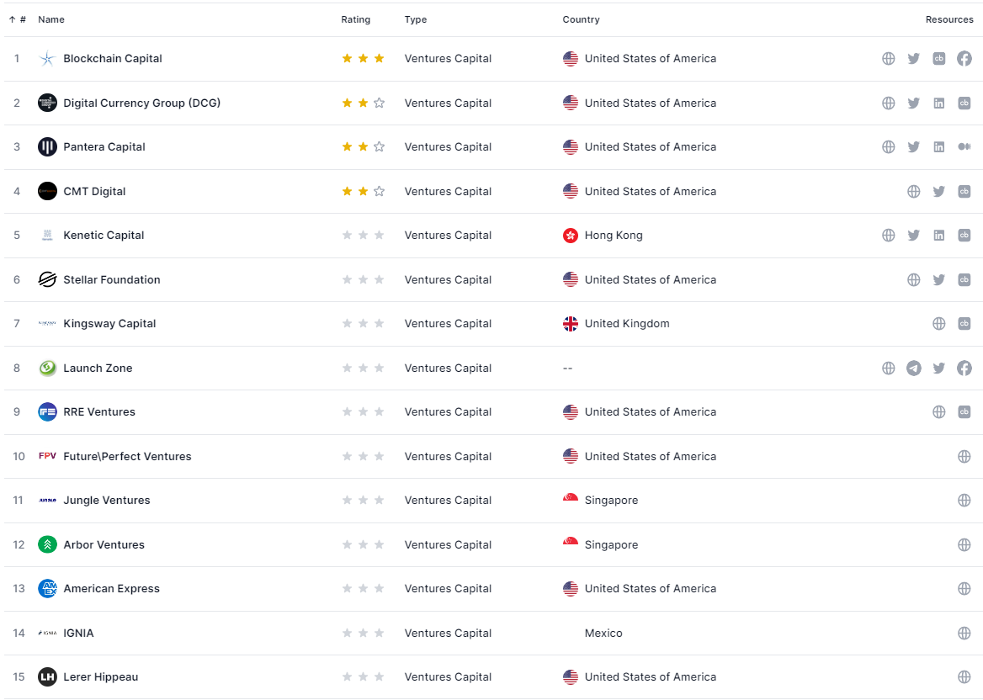Open Blockchain Capital's Facebook page icon
This screenshot has height=700, width=983.
click(x=964, y=59)
